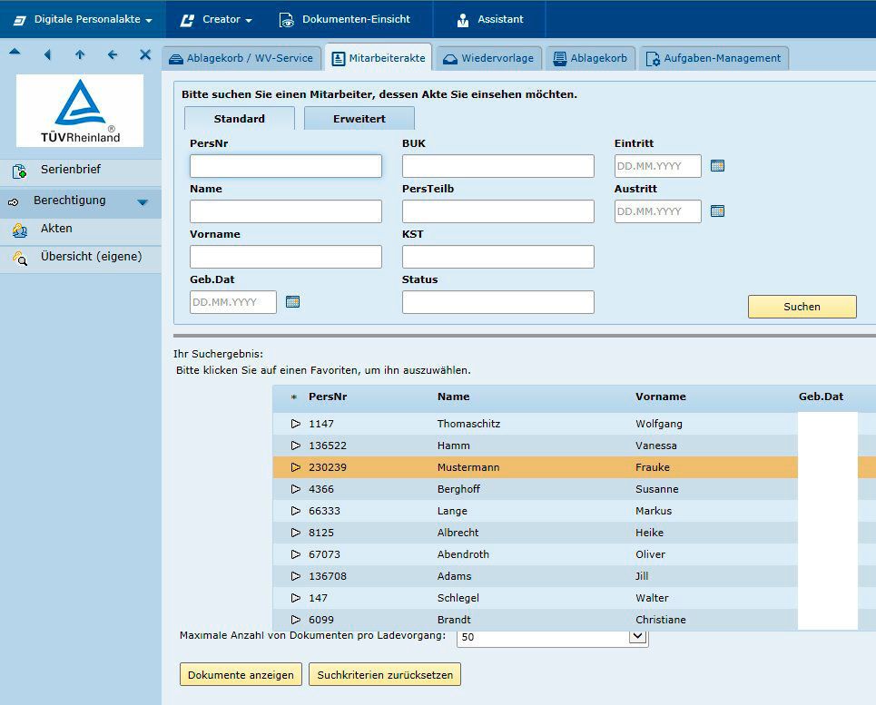
Task: Click the Dokumente anzeigen button
Action: (x=241, y=674)
